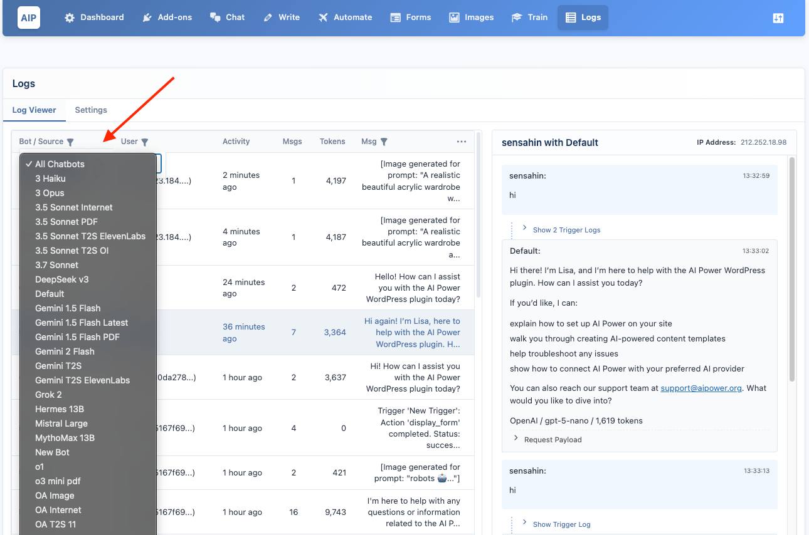Switch to the Log Viewer tab

(x=34, y=110)
